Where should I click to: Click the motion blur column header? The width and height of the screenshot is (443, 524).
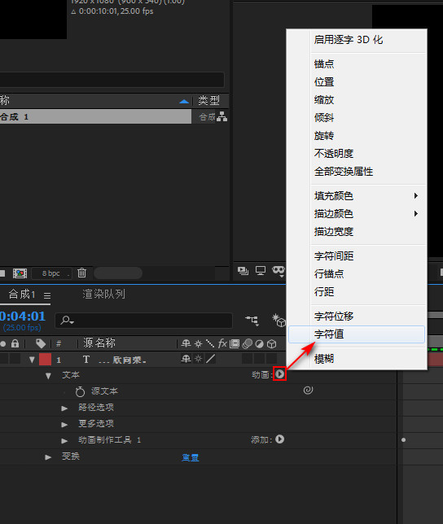click(248, 343)
